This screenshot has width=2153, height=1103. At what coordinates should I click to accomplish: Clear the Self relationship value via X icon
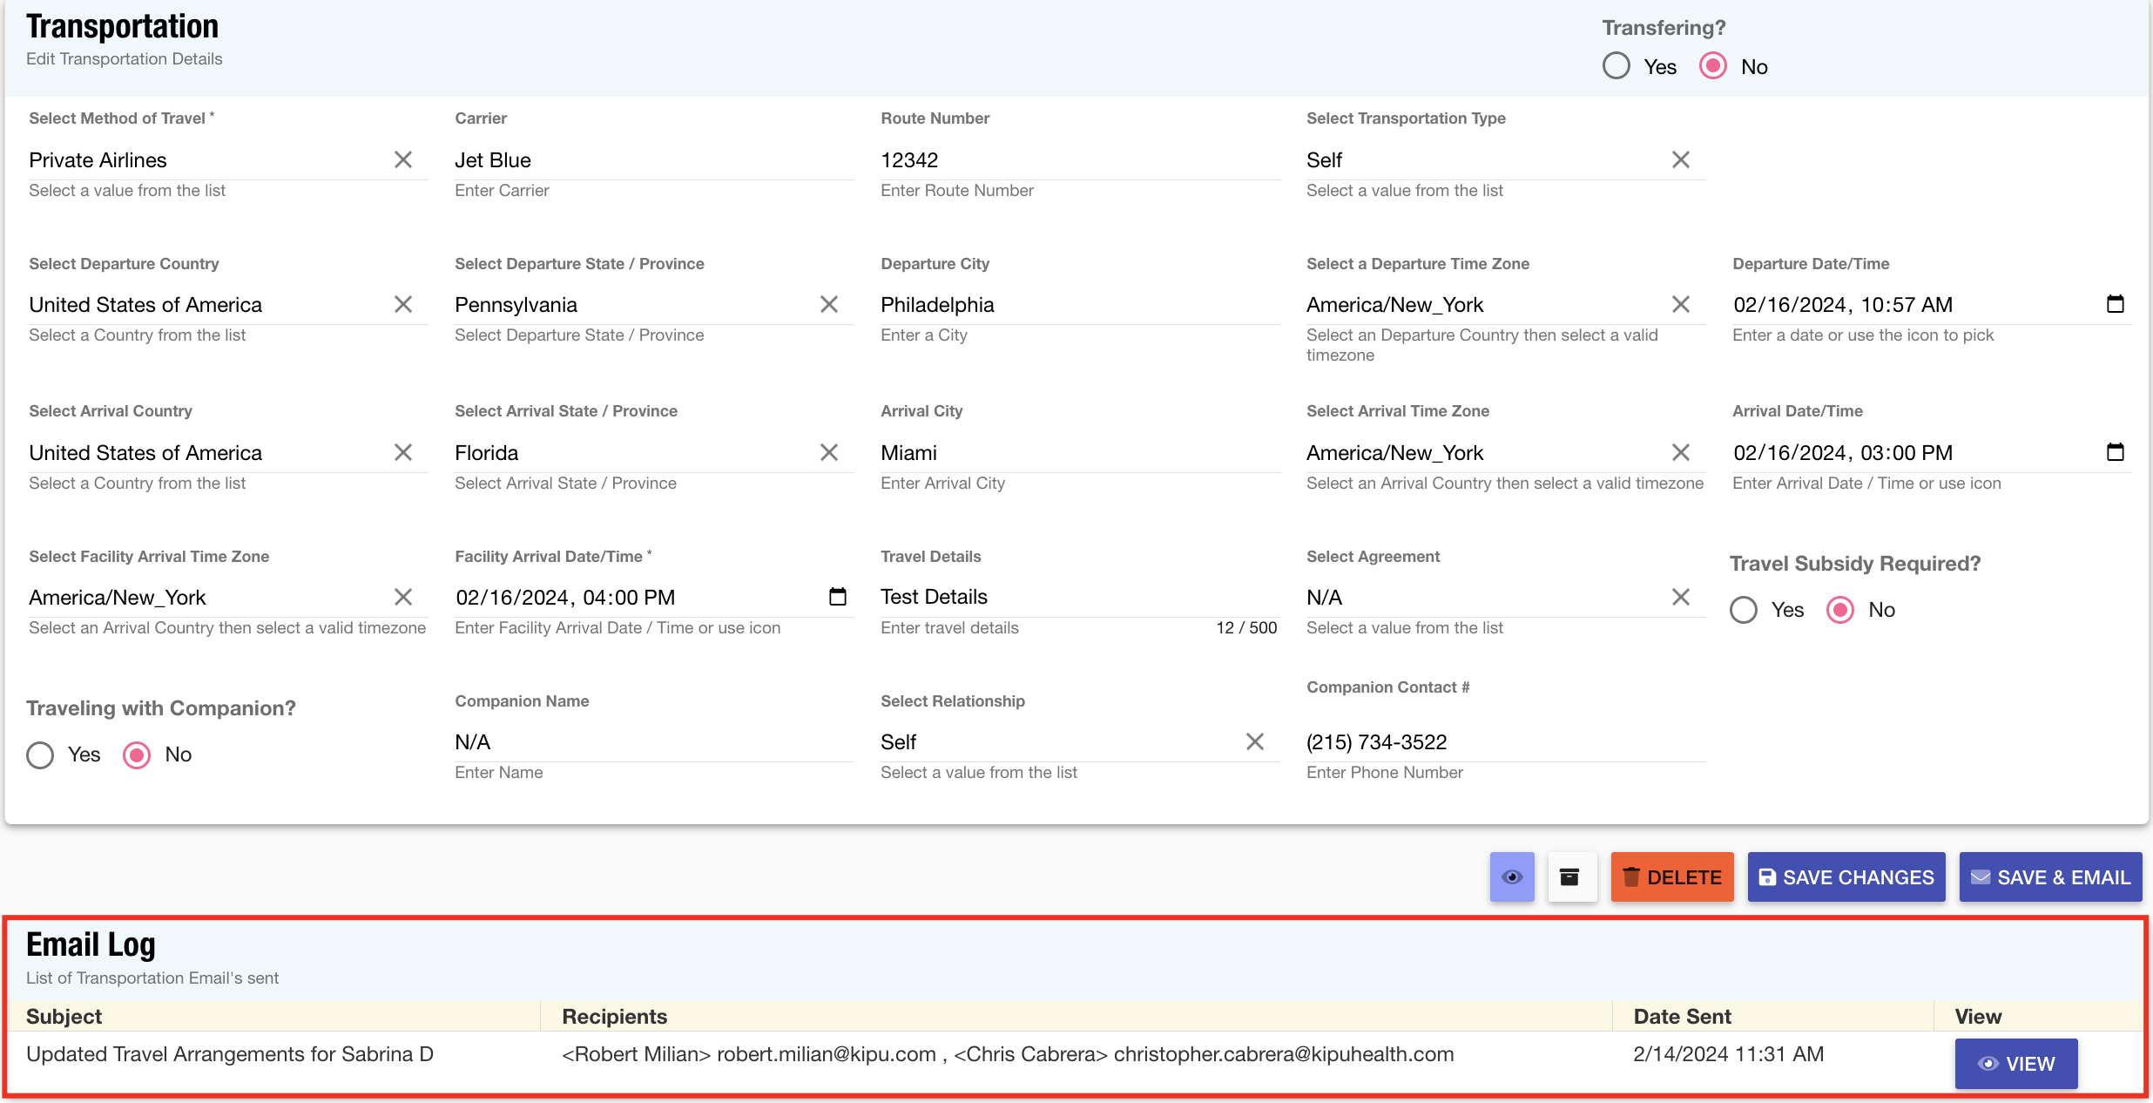pos(1254,741)
